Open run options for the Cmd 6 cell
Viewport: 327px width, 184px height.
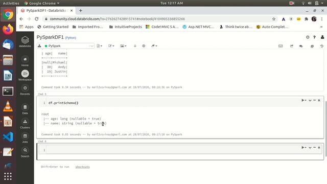(304, 148)
